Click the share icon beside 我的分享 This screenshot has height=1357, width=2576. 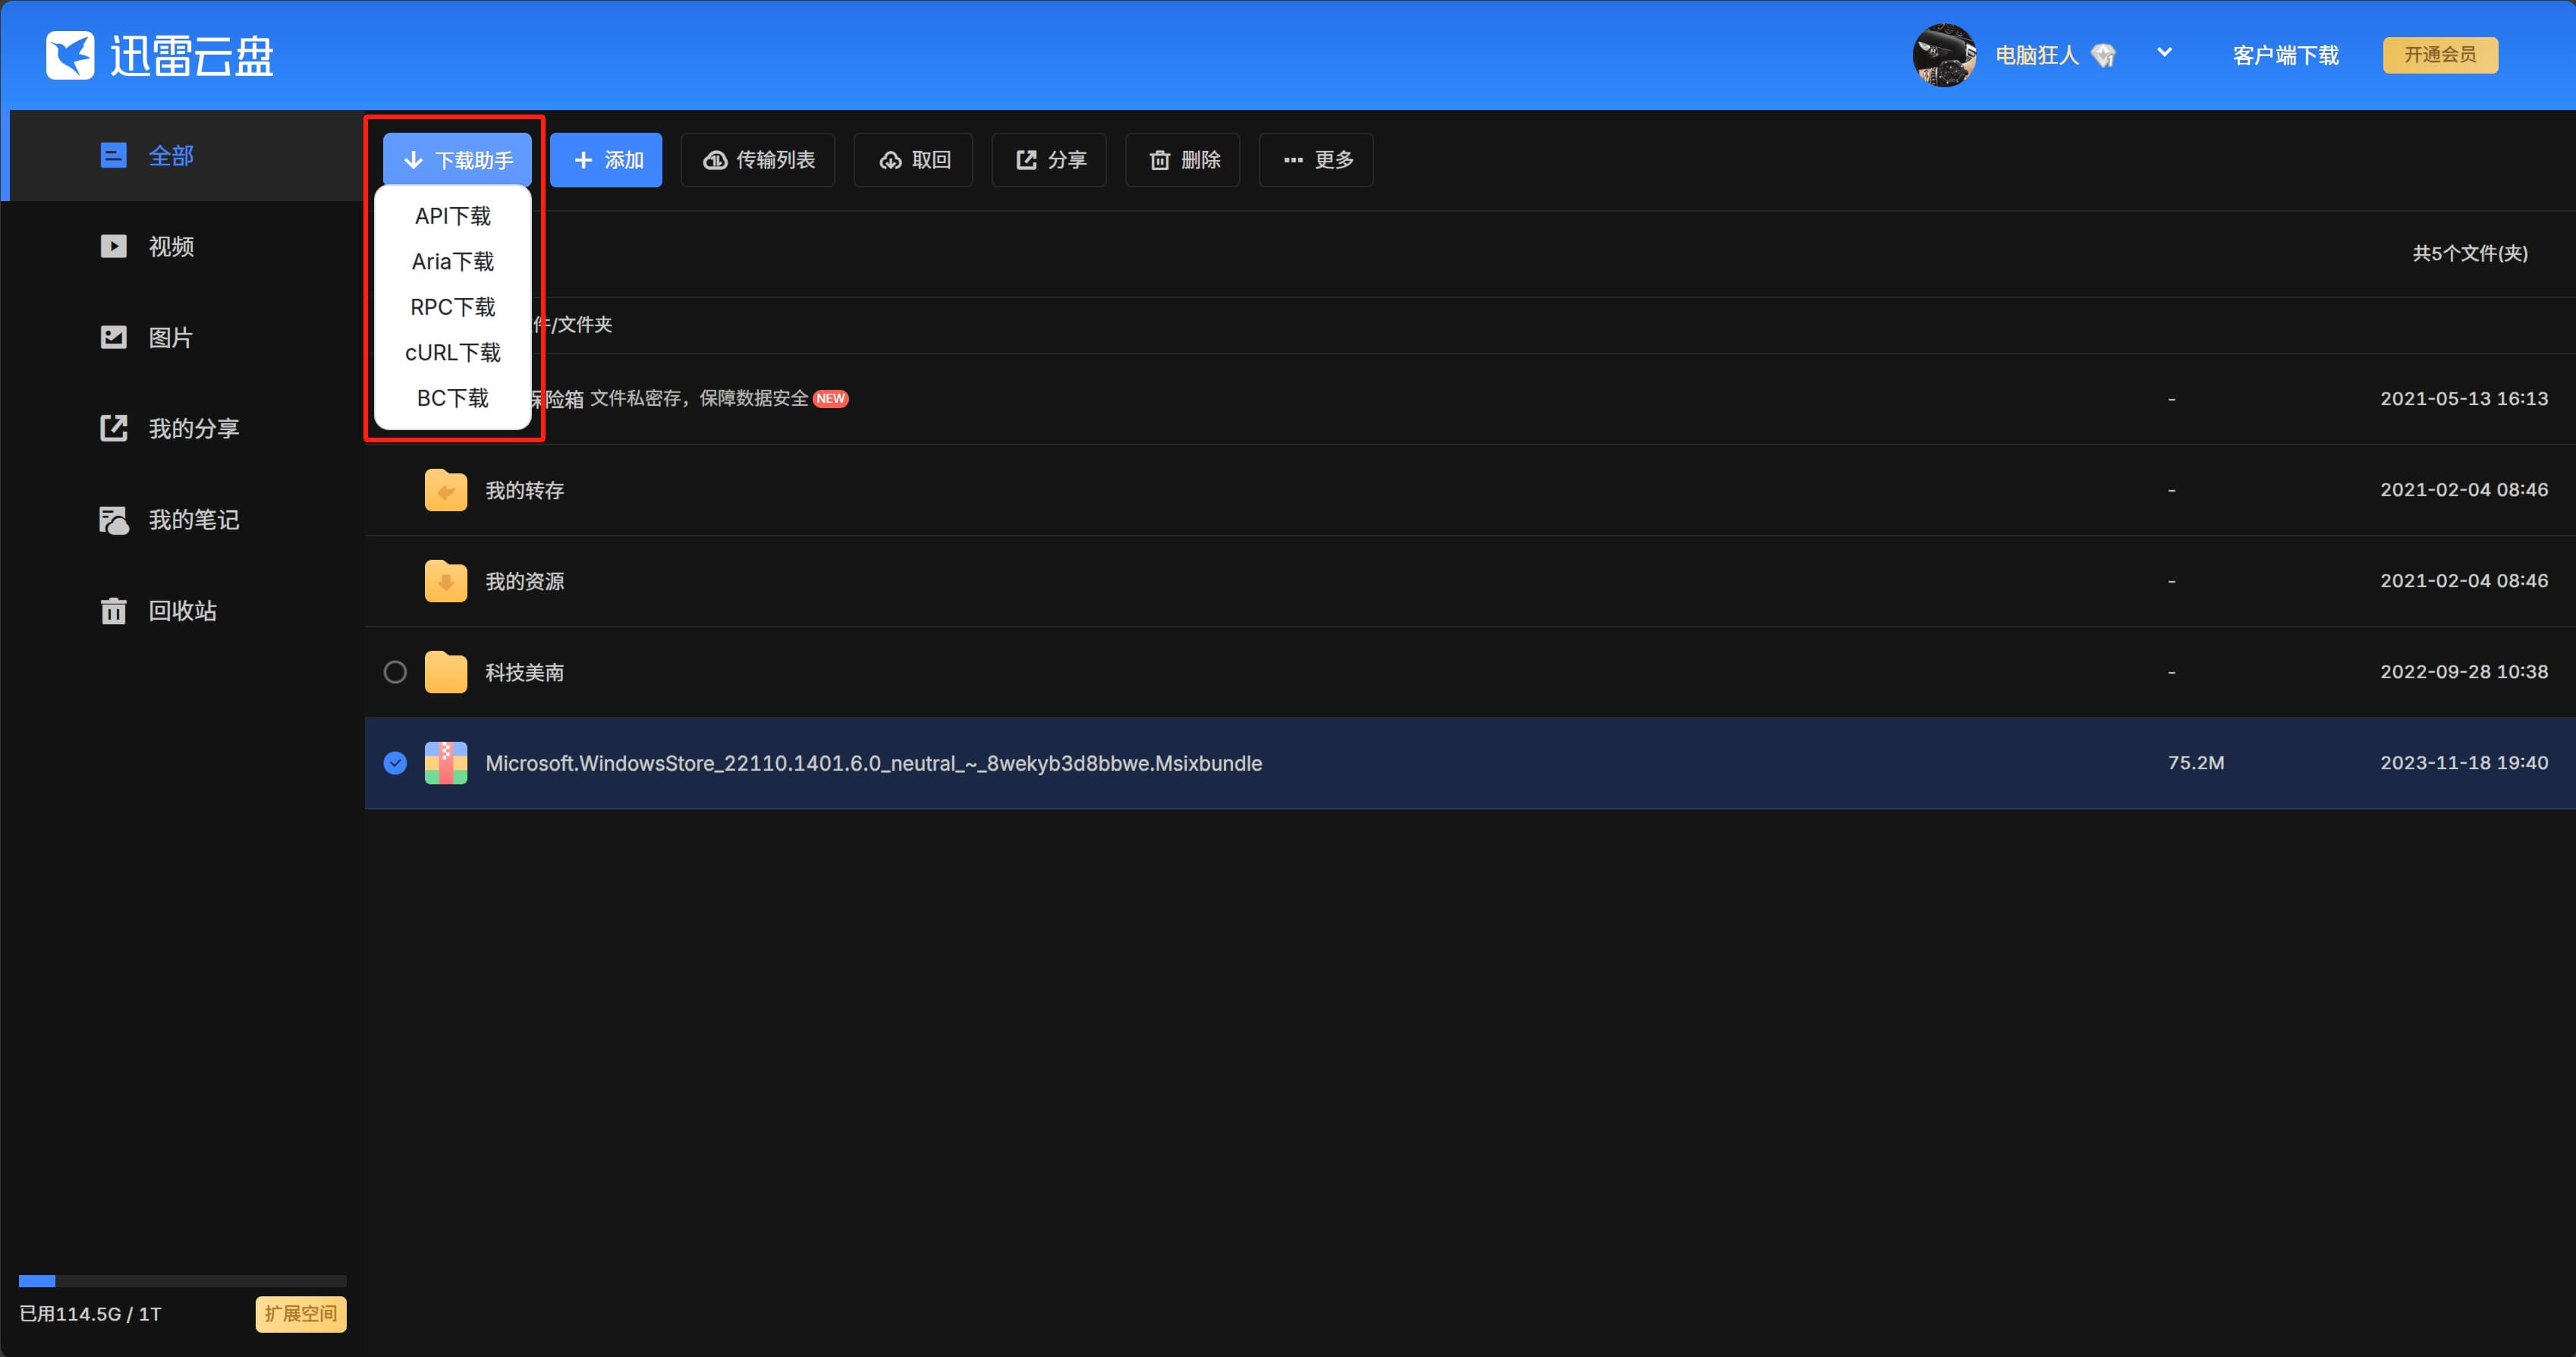pos(114,428)
